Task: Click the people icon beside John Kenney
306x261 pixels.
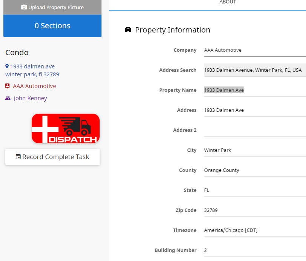Action: coord(8,98)
